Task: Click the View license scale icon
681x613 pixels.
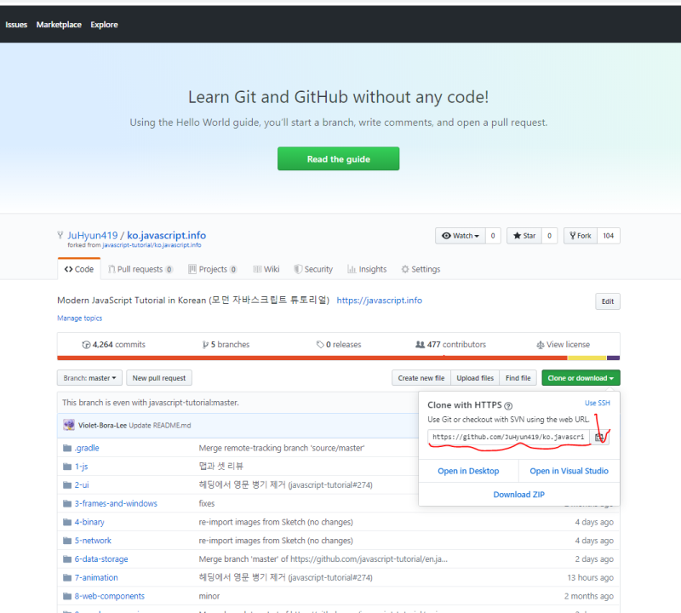Action: pos(542,344)
